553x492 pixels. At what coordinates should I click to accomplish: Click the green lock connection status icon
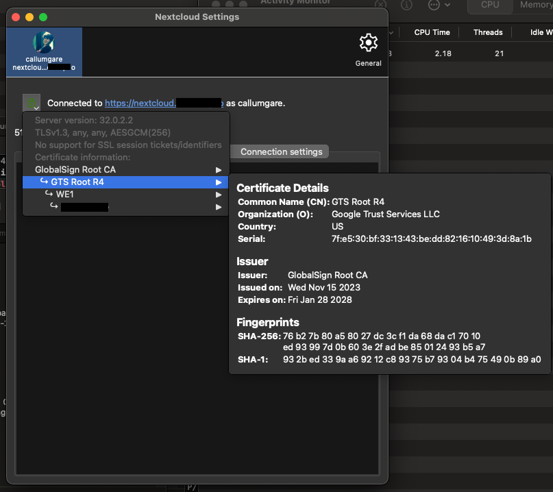pos(31,103)
